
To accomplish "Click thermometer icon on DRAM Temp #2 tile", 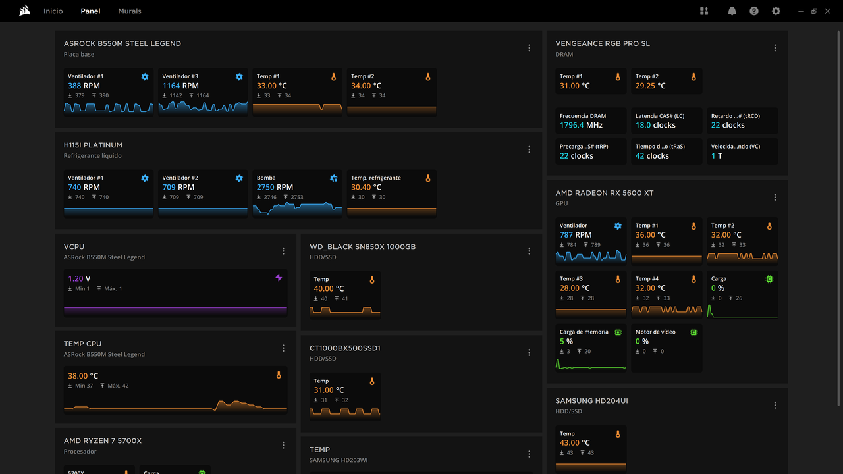I will tap(693, 77).
